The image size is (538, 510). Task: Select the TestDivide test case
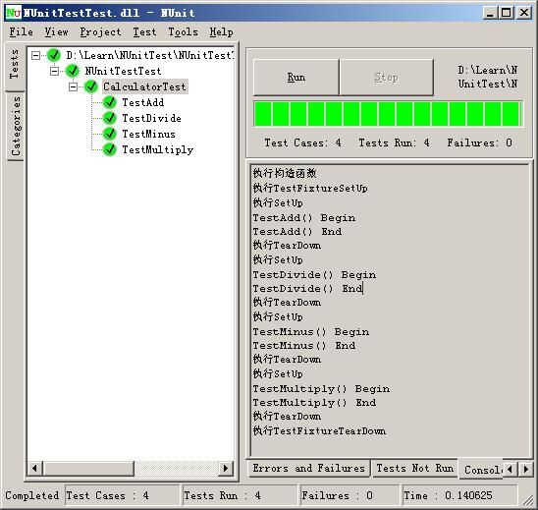tap(151, 118)
